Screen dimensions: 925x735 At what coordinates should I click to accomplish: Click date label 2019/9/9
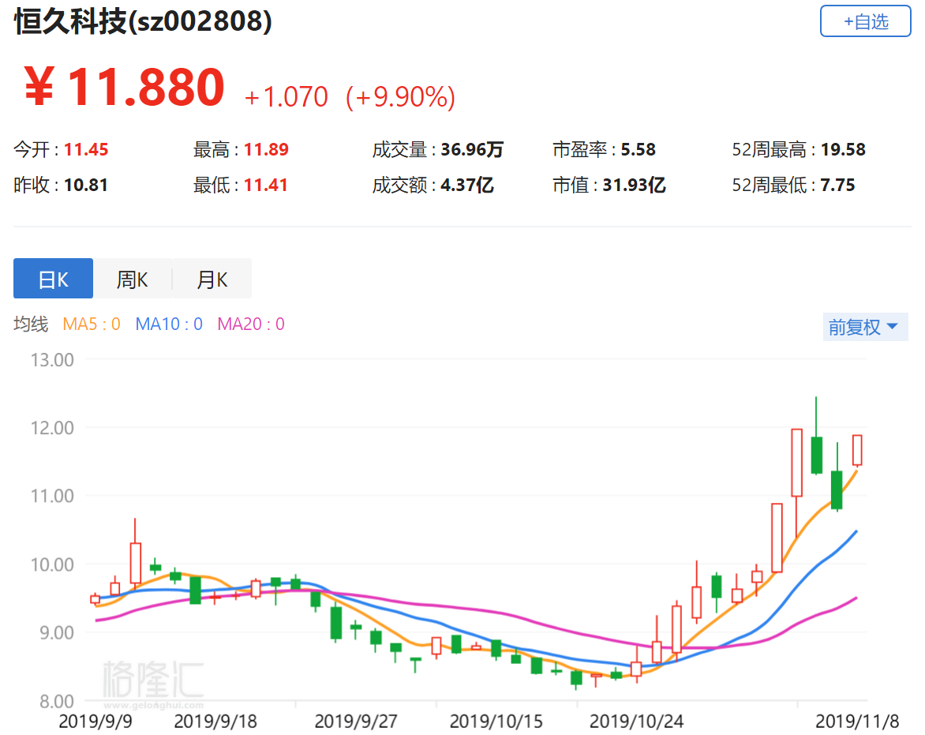coord(95,721)
